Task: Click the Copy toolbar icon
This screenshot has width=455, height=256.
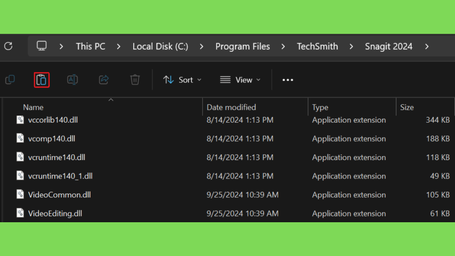Action: (10, 80)
